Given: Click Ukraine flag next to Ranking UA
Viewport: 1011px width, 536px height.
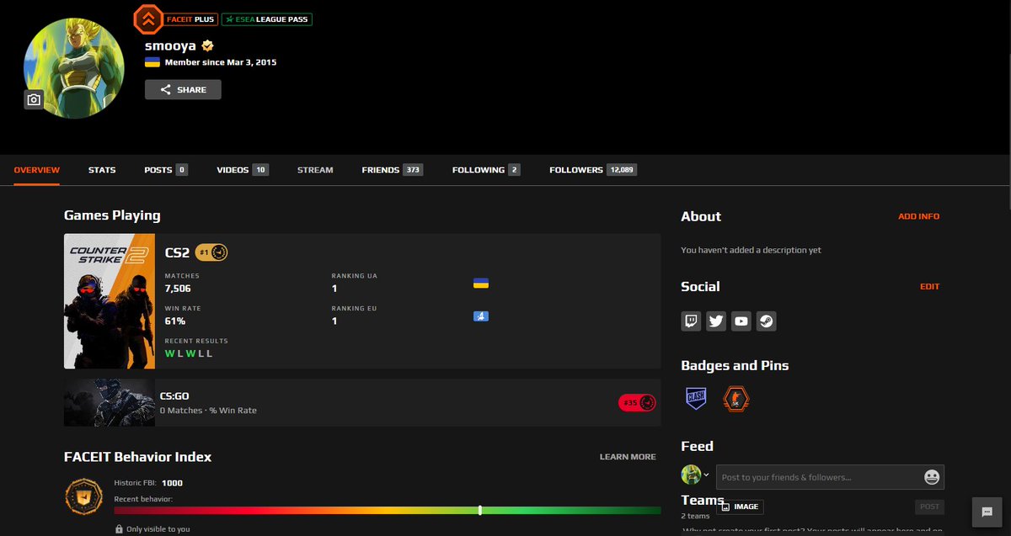Looking at the screenshot, I should (x=481, y=284).
